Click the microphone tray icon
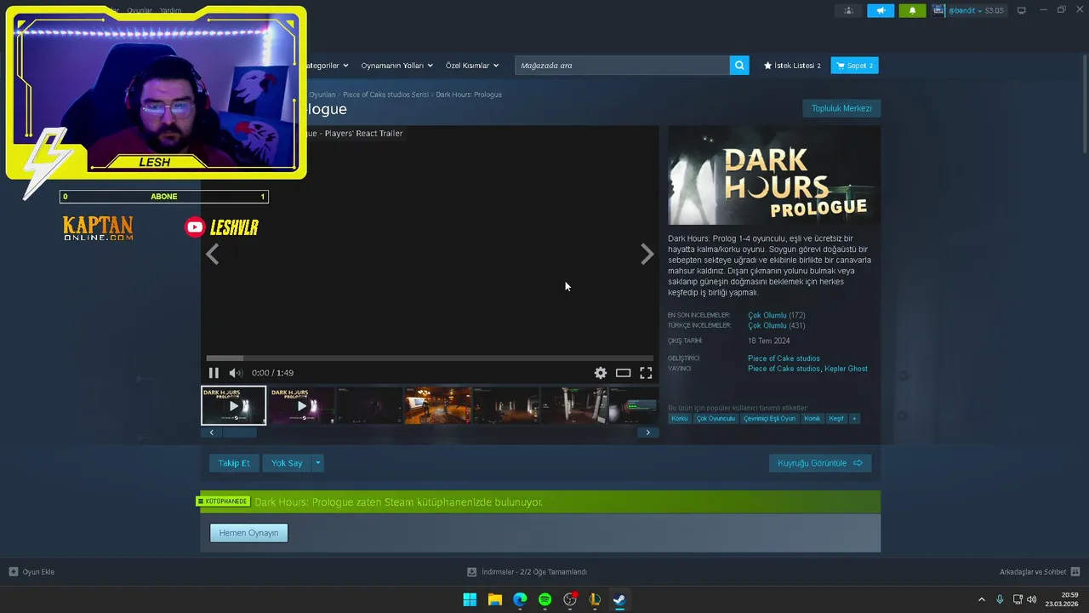This screenshot has height=613, width=1089. tap(1000, 599)
